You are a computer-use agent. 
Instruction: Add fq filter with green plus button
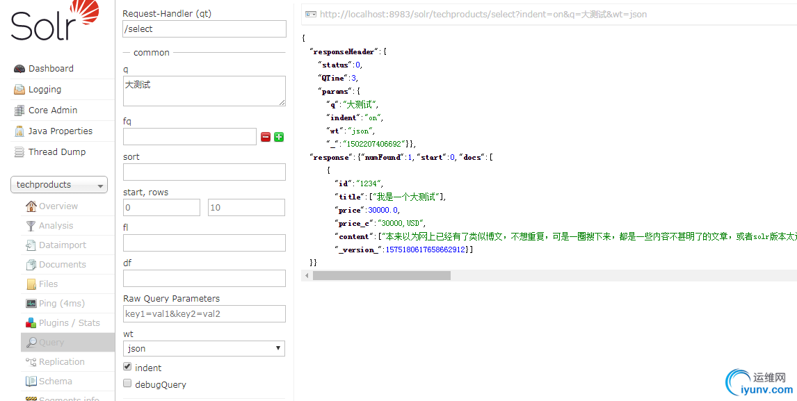pos(279,137)
